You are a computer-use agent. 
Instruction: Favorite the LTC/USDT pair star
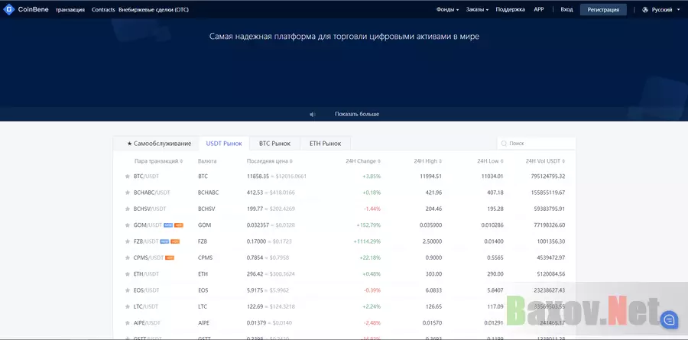127,306
